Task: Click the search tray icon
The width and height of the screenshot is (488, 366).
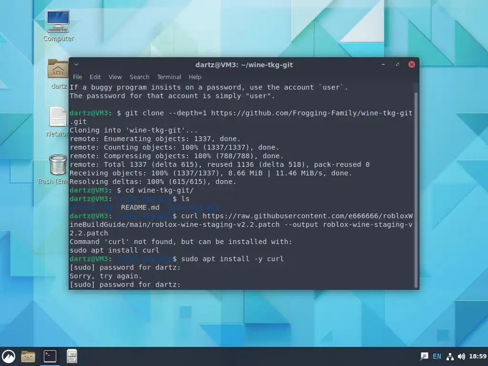Action: 424,356
